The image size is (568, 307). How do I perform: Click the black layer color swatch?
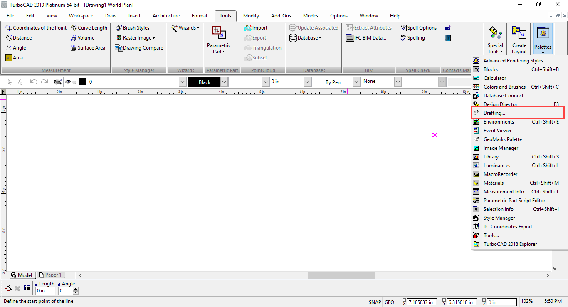(82, 82)
